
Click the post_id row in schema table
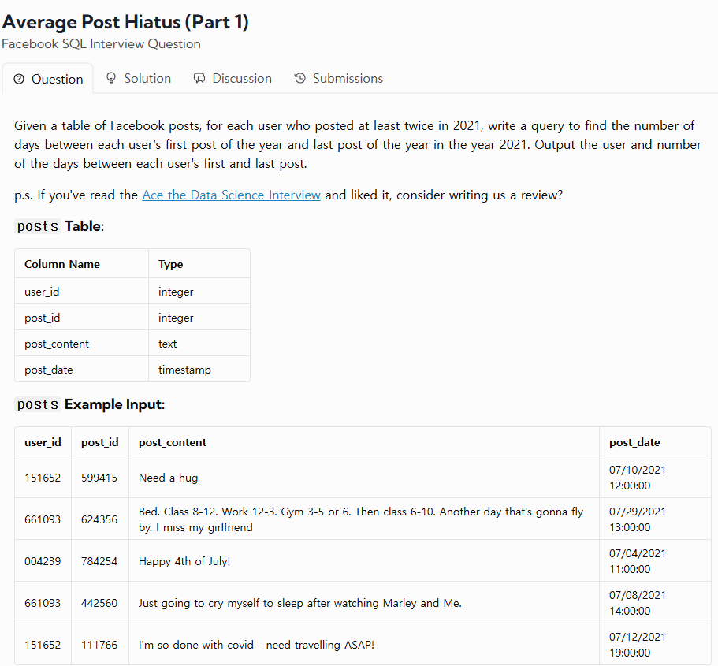[132, 318]
